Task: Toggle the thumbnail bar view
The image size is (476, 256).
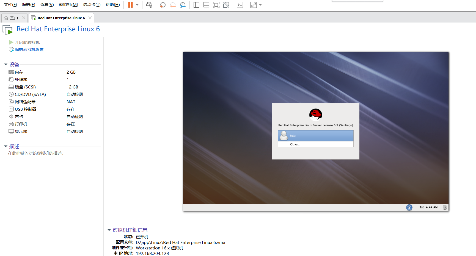Action: (206, 5)
